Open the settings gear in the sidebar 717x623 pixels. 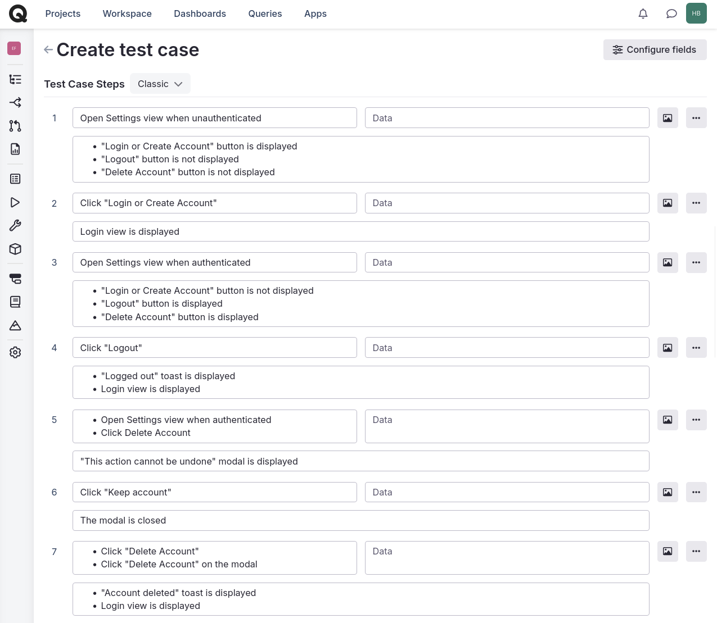coord(15,352)
